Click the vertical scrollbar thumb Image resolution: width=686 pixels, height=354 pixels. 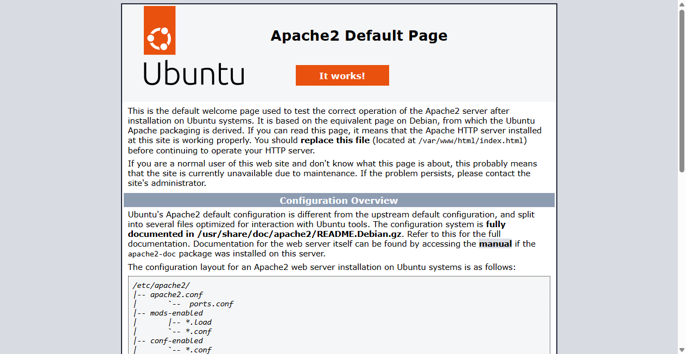point(682,91)
